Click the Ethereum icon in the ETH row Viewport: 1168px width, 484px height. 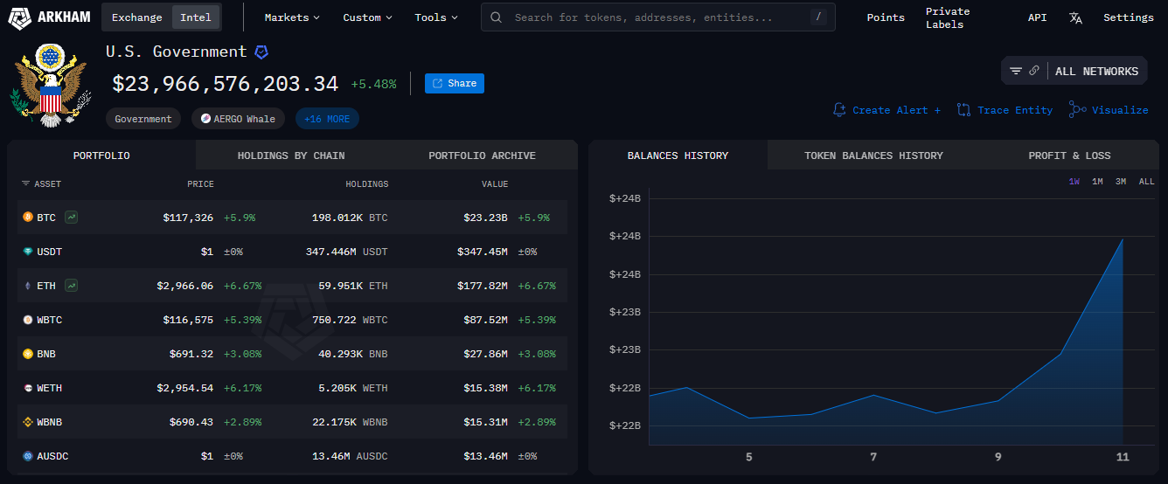click(x=28, y=286)
